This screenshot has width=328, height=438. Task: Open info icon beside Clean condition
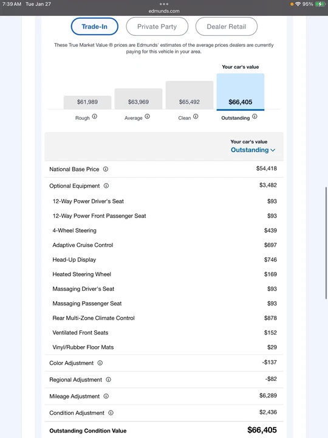[x=196, y=116]
